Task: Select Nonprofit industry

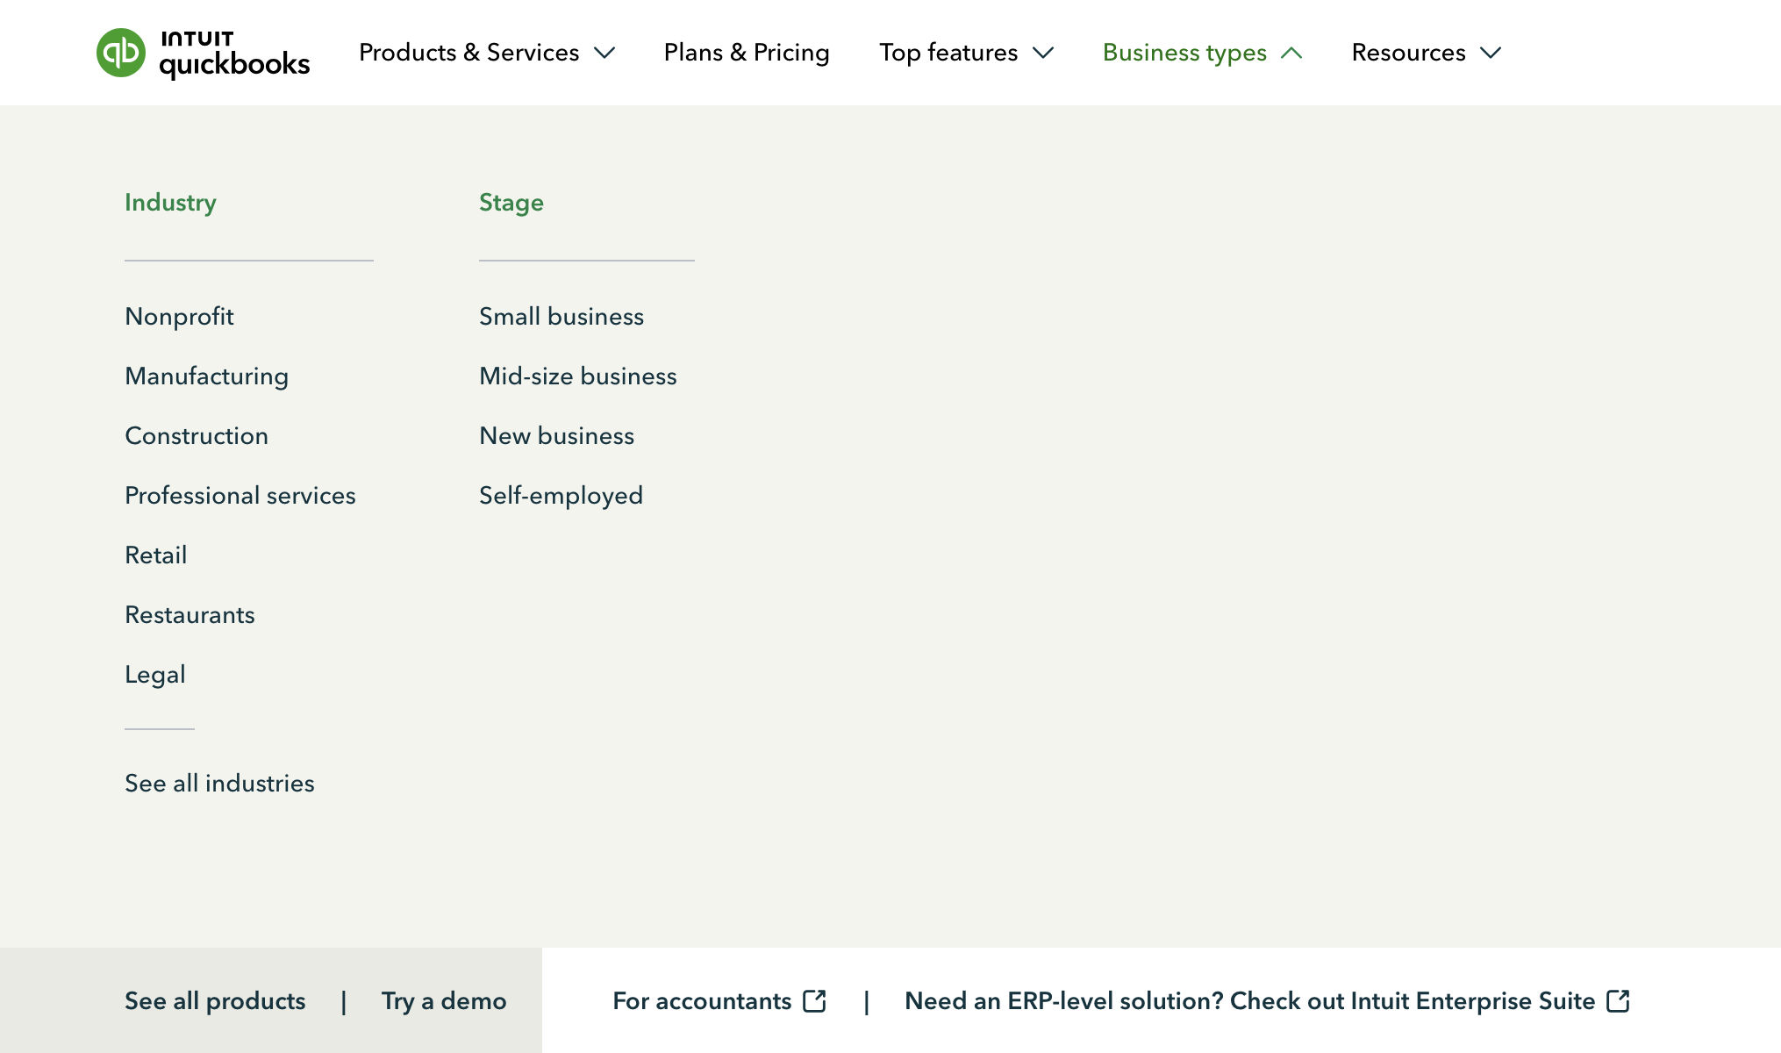Action: (x=180, y=316)
